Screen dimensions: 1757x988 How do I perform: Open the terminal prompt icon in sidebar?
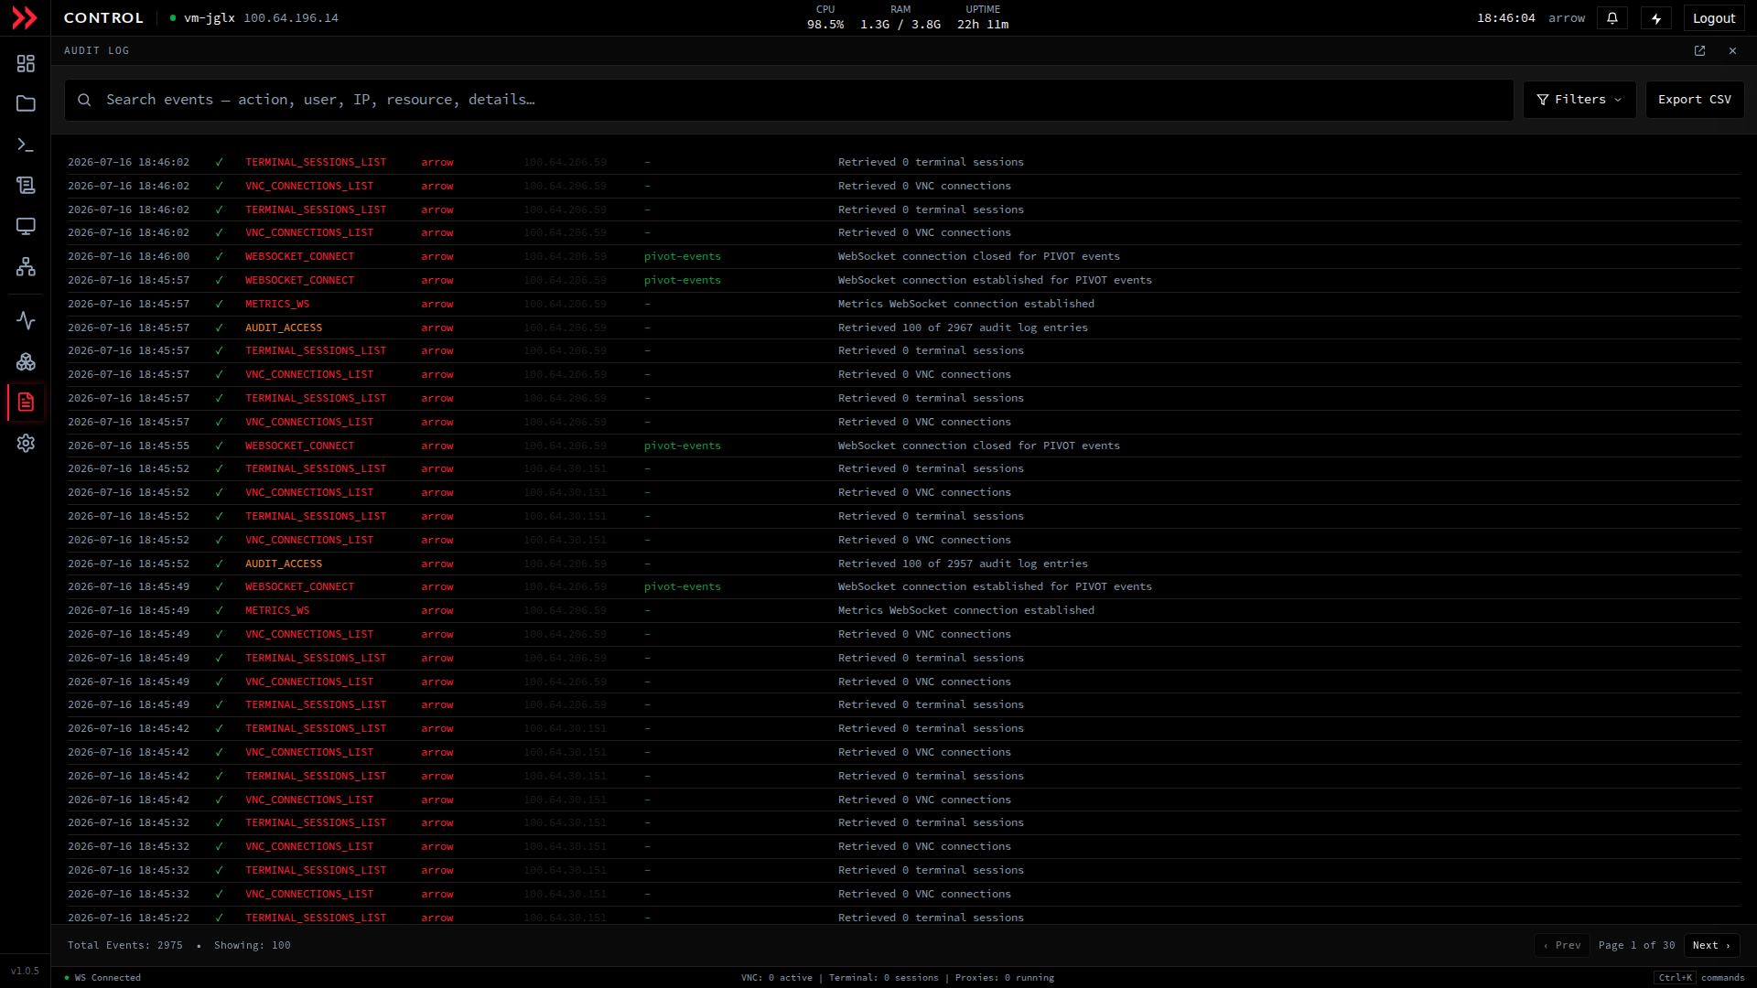[x=26, y=145]
